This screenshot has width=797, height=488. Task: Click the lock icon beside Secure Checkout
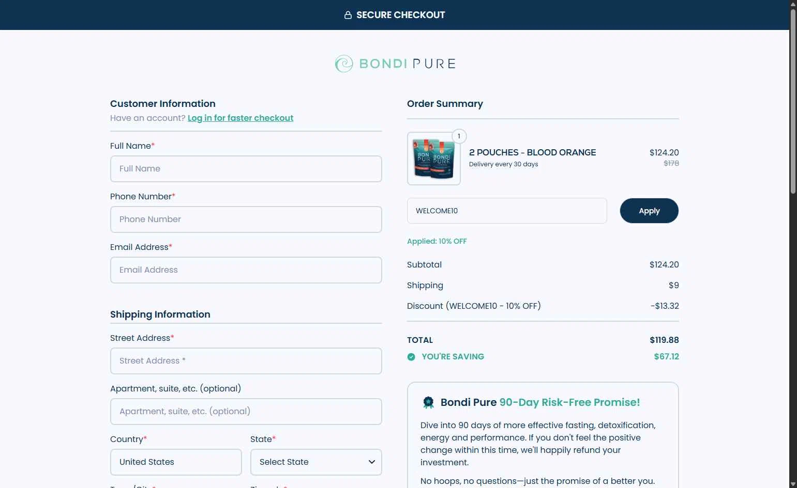[x=348, y=15]
